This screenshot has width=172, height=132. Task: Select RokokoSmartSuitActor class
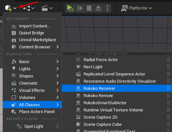coord(117,103)
